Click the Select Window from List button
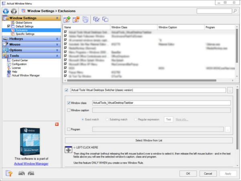The width and height of the screenshot is (241, 181). point(149,140)
